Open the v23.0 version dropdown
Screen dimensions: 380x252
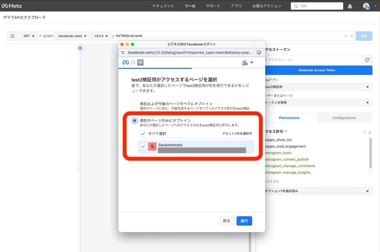coord(101,36)
